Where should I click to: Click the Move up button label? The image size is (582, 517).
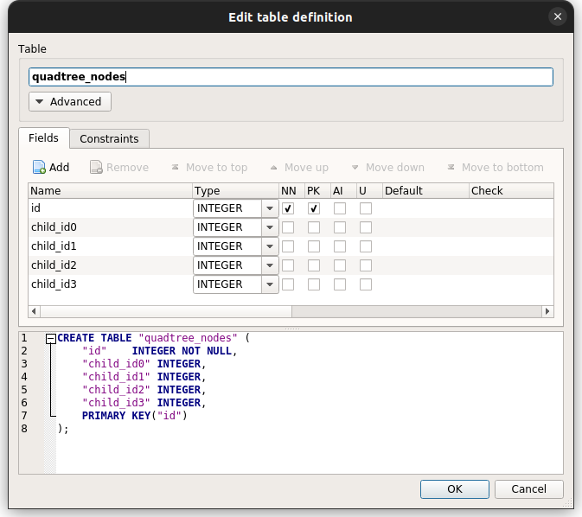click(307, 168)
